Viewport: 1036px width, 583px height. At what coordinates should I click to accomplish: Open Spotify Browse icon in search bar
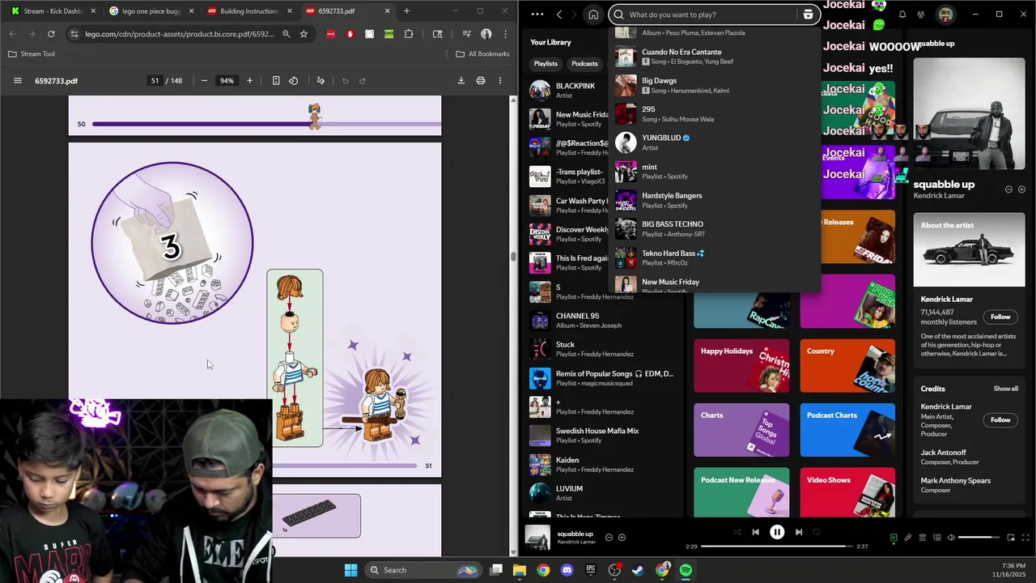[x=808, y=15]
